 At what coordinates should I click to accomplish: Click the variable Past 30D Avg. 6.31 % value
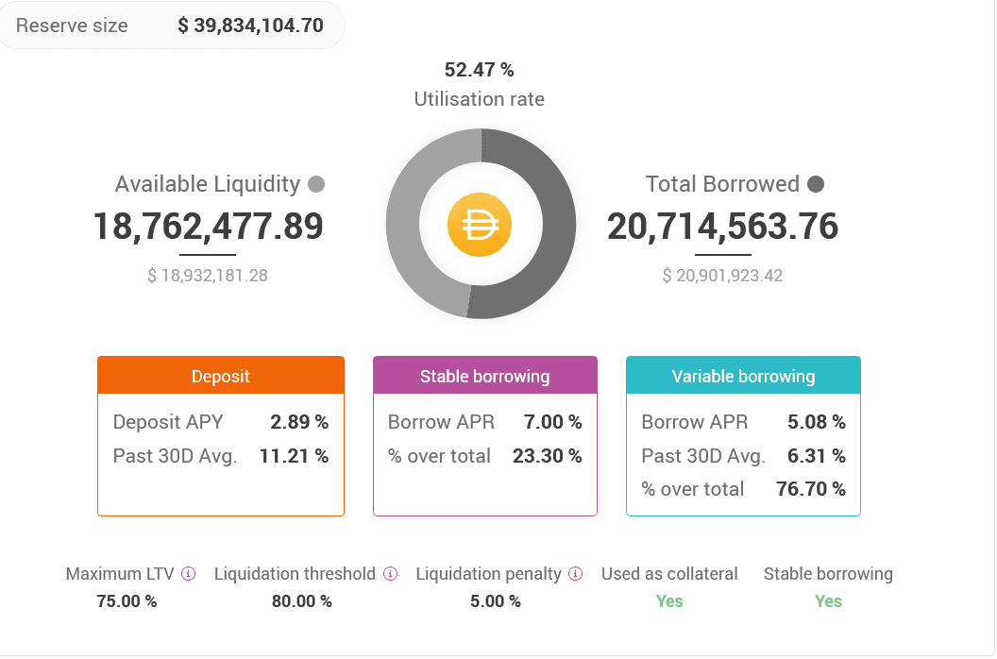pyautogui.click(x=817, y=456)
